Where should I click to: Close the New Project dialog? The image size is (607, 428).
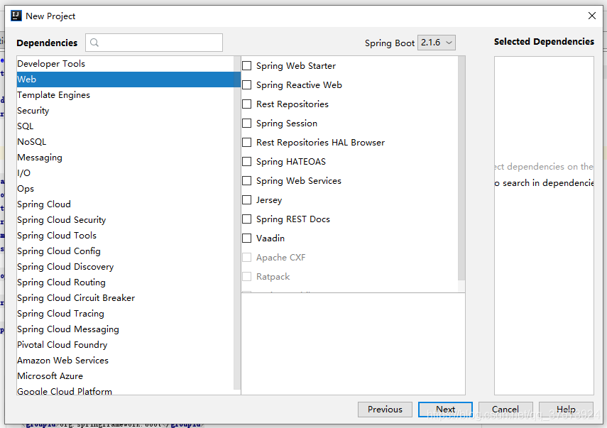592,16
